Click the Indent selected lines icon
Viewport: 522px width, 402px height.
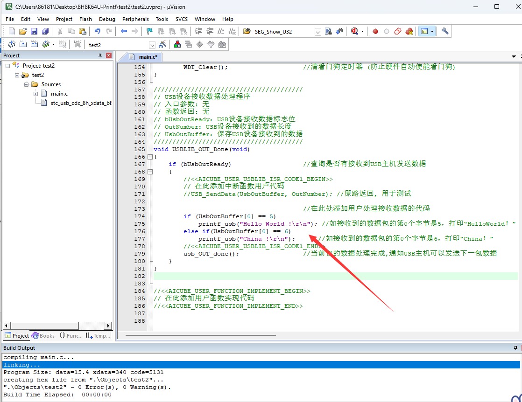tap(198, 31)
